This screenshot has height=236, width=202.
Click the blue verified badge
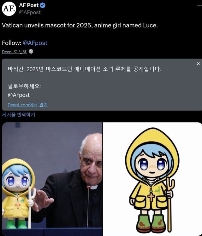(x=43, y=5)
